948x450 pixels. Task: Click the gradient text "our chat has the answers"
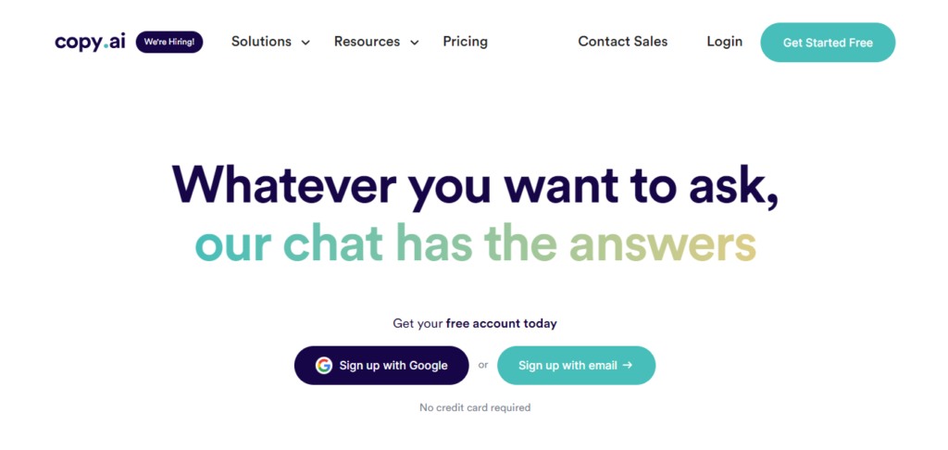475,244
